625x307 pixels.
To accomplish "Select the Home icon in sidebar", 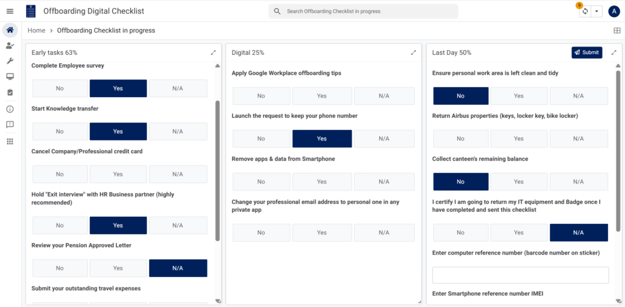I will click(x=10, y=30).
